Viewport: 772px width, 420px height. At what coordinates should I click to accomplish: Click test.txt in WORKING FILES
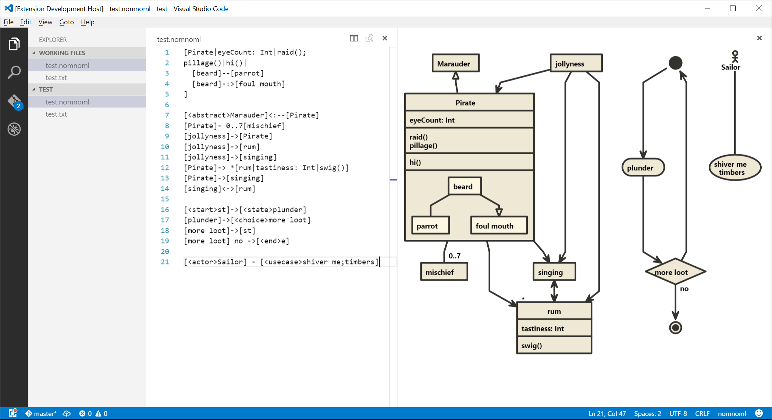point(57,77)
